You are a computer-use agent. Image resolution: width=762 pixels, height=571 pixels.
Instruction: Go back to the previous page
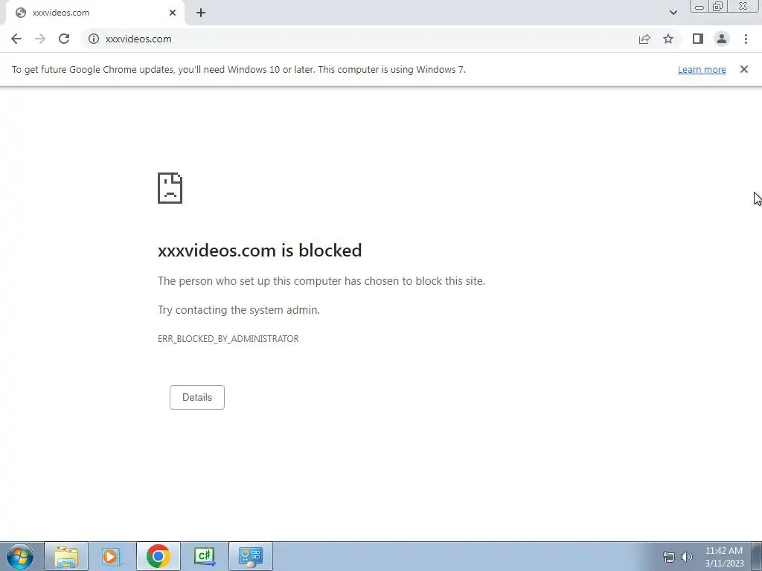(16, 39)
